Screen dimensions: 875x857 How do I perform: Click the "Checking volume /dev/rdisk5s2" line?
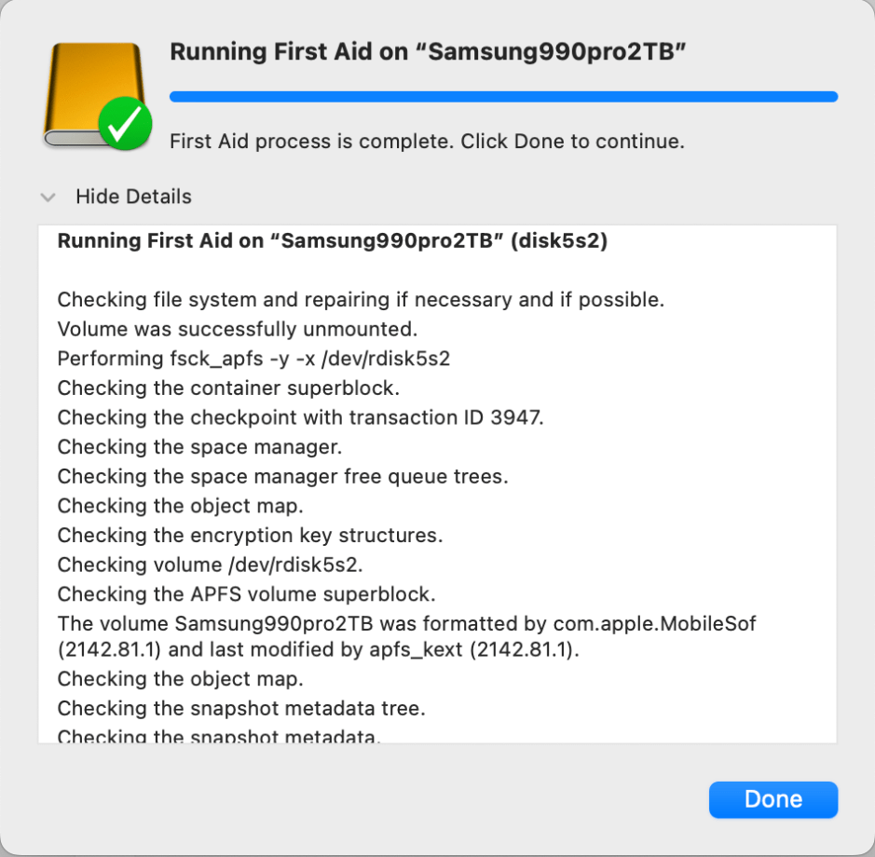coord(209,565)
